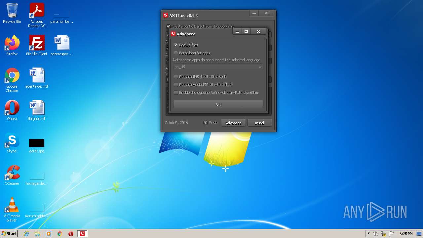This screenshot has height=238, width=423.
Task: Open the Start menu
Action: (9, 234)
